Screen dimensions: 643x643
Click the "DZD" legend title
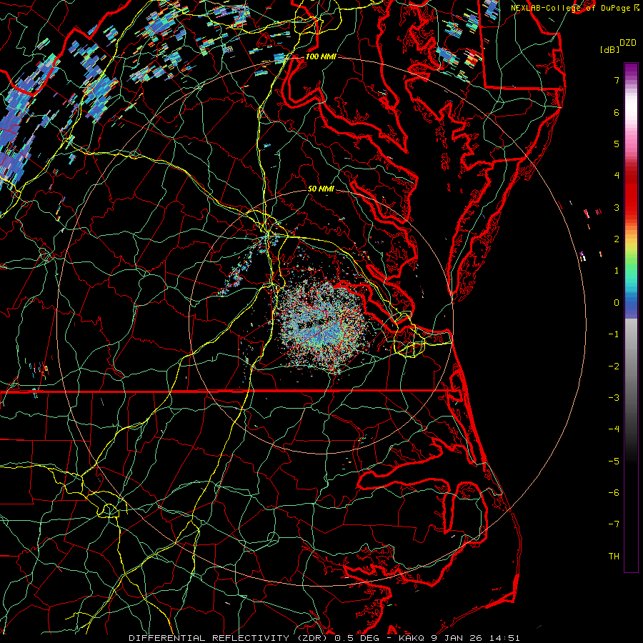pos(628,43)
